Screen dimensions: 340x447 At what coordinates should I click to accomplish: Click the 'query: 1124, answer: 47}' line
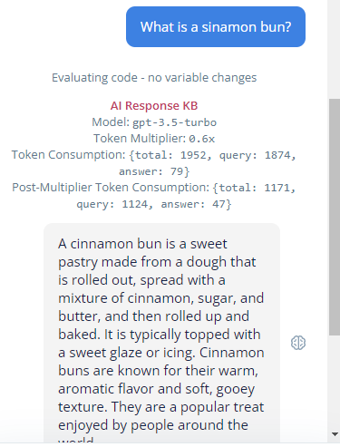tap(154, 204)
